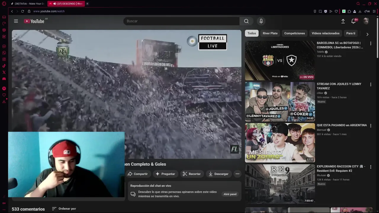Open YouTube hamburger guide menu
The width and height of the screenshot is (379, 213).
pyautogui.click(x=16, y=21)
